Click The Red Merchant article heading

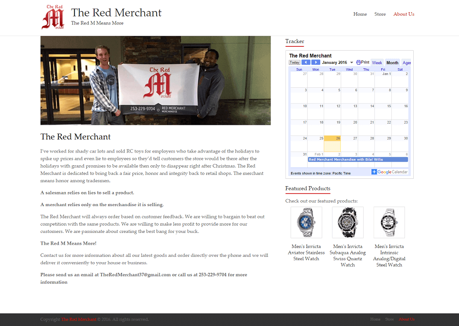[x=75, y=137]
